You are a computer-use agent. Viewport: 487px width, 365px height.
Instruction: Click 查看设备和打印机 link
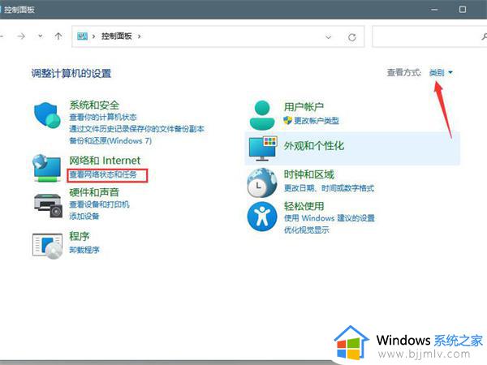(x=99, y=204)
